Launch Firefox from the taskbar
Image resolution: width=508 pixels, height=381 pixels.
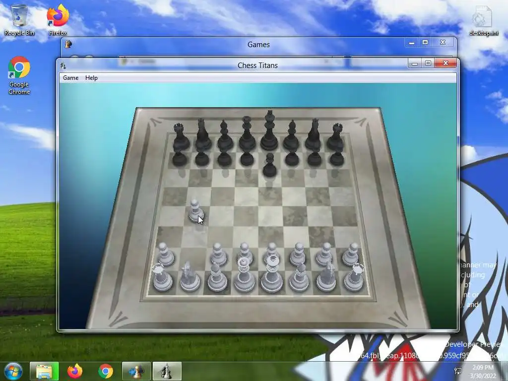click(75, 371)
